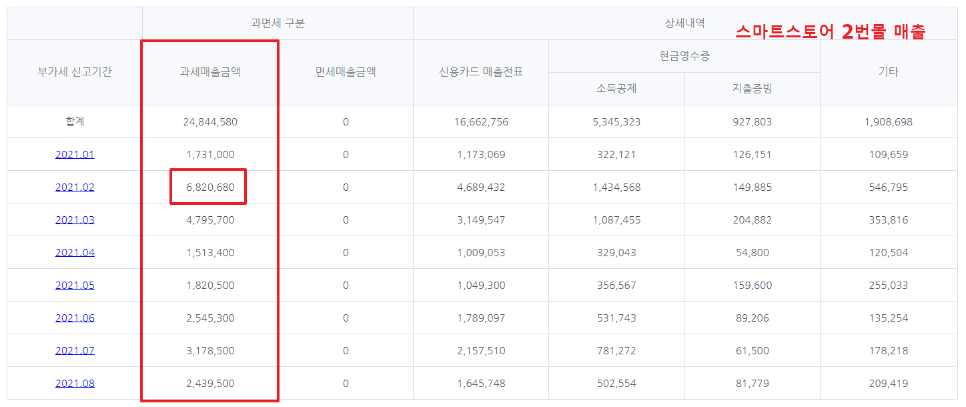966x407 pixels.
Task: Open the 2021.02 reporting period link
Action: click(x=75, y=187)
